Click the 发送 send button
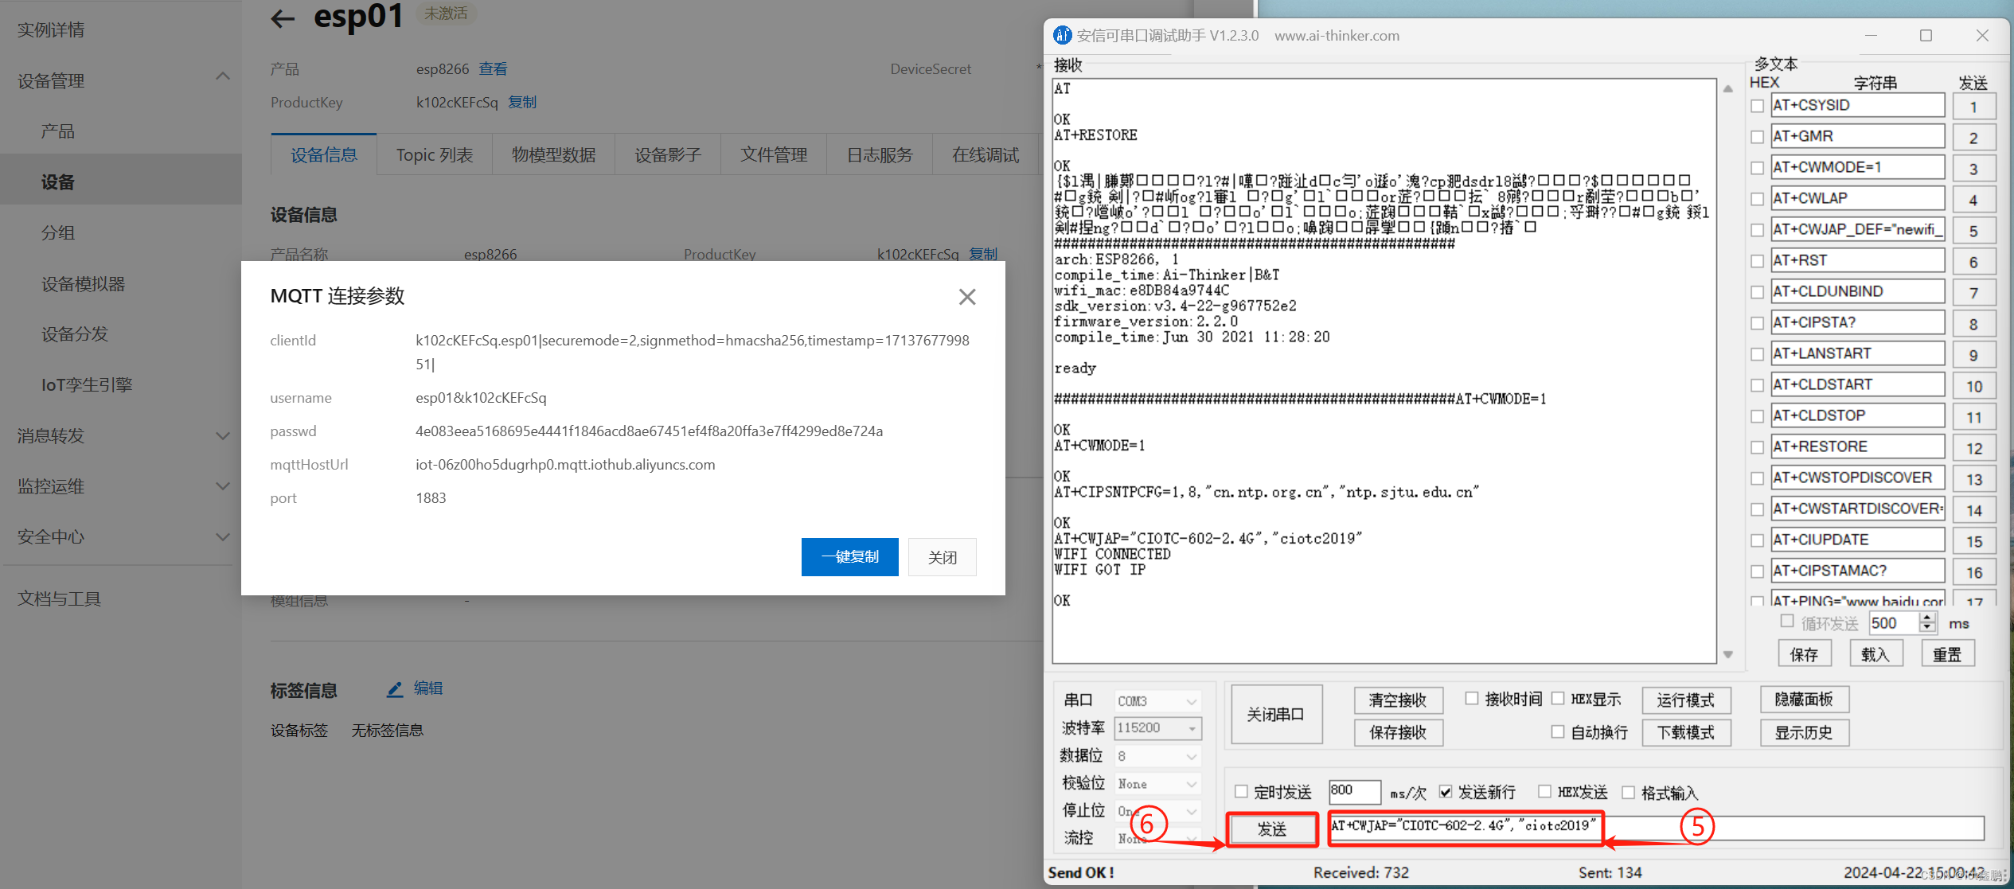Viewport: 2014px width, 889px height. [1272, 829]
